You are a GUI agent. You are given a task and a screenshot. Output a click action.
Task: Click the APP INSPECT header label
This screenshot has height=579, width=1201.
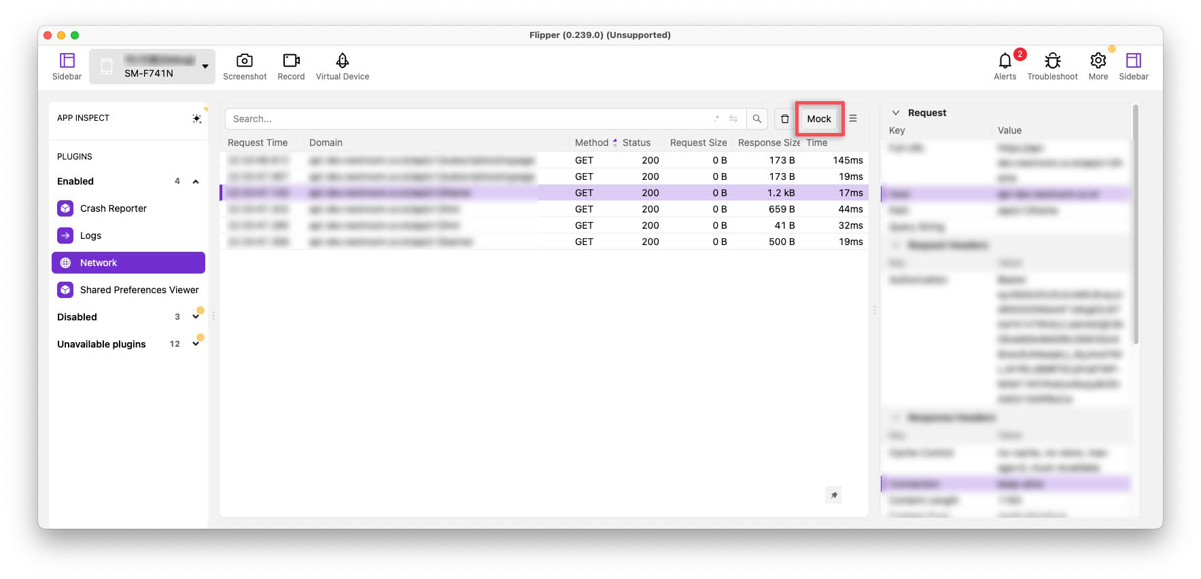[x=83, y=118]
